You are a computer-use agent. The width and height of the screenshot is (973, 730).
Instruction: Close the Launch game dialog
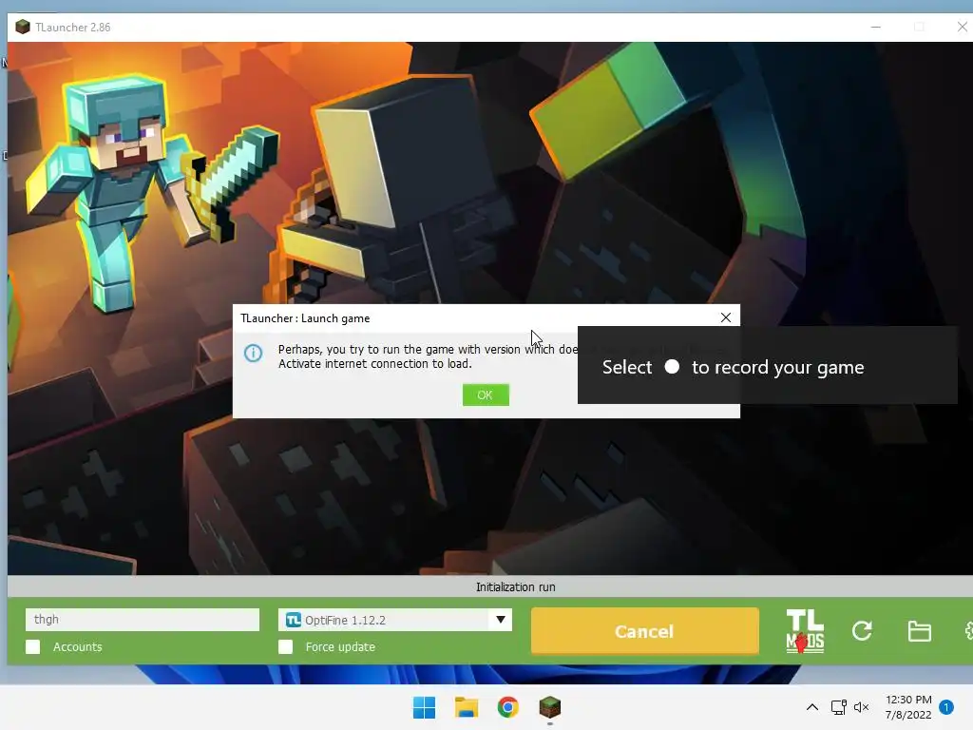point(725,317)
